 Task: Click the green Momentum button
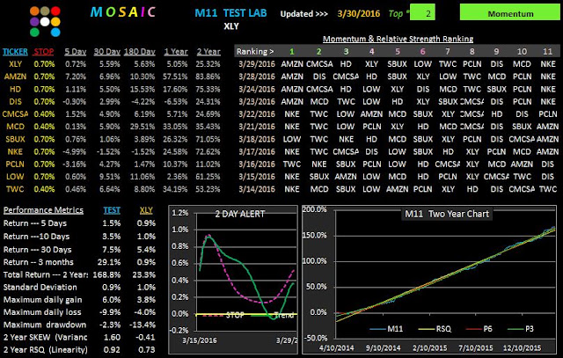[510, 12]
